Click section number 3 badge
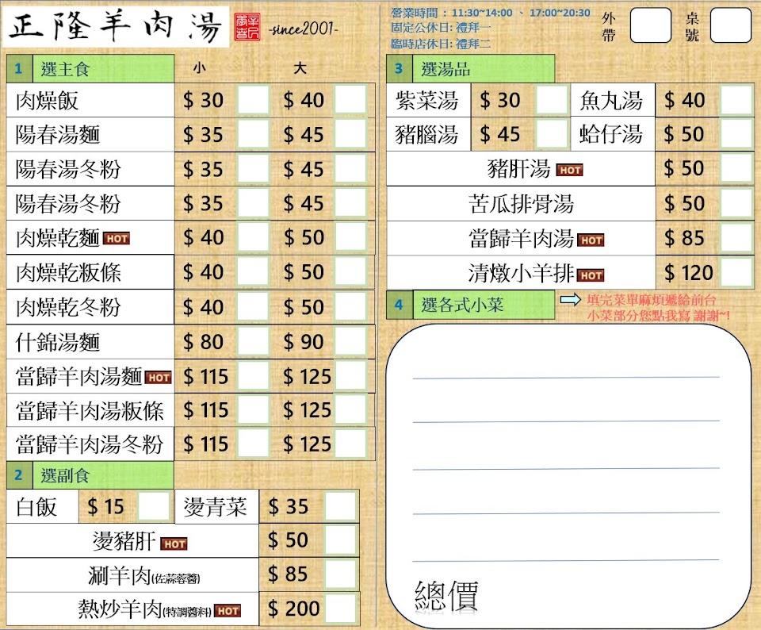This screenshot has width=761, height=630. click(399, 68)
